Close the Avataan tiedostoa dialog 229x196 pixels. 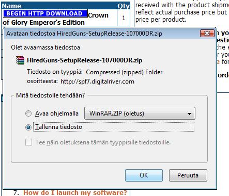[207, 33]
